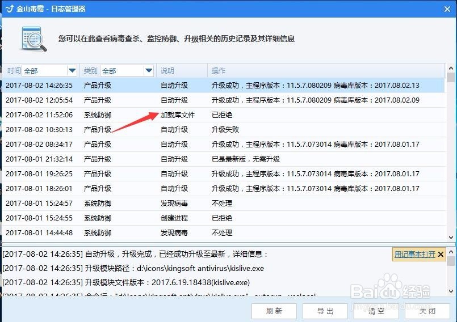Dismiss the 用记事本打开 tip with X
457x322 pixels.
(x=441, y=254)
